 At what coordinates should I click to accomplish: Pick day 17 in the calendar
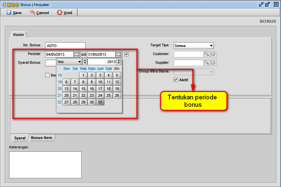click(100, 89)
